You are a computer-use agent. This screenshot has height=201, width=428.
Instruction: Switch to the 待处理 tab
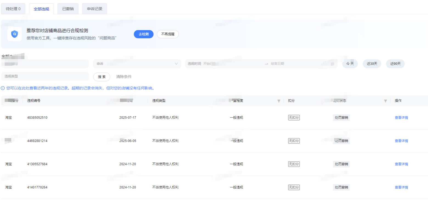coord(13,9)
